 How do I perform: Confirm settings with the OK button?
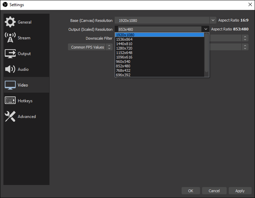(x=190, y=191)
